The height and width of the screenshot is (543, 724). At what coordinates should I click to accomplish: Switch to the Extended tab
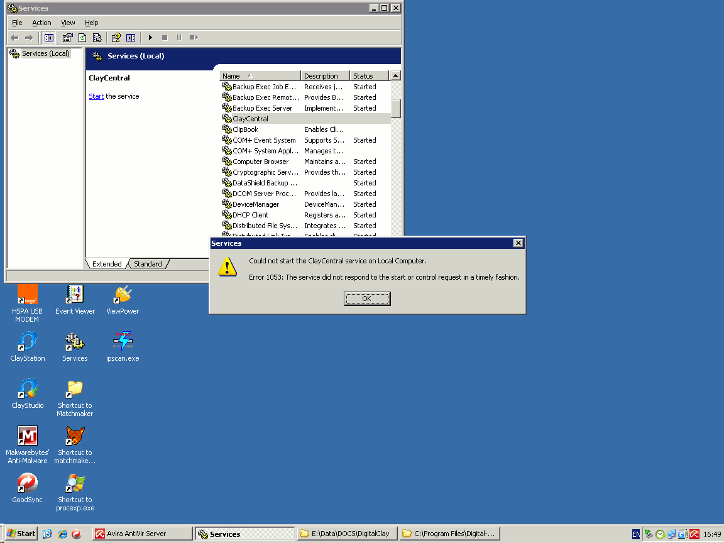(x=107, y=264)
